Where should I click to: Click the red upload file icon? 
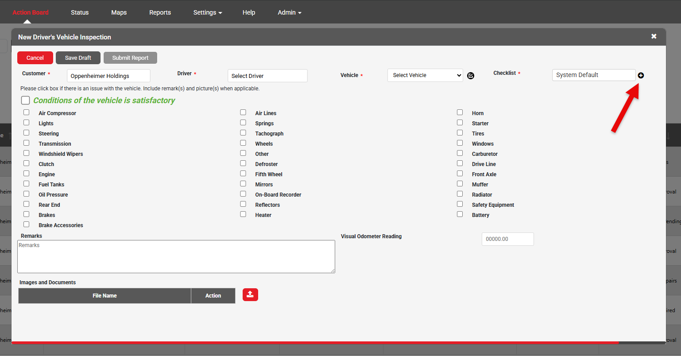(x=250, y=295)
